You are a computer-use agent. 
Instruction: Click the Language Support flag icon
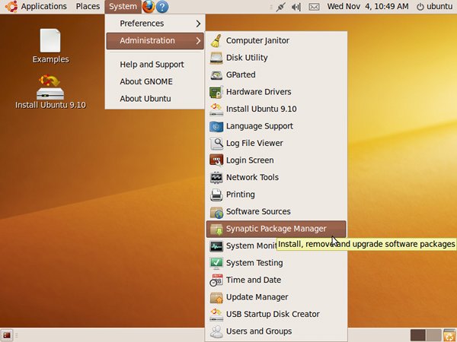point(216,126)
